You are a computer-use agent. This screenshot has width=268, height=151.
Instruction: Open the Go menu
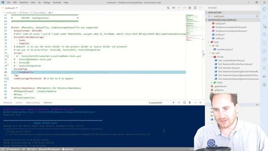coord(39,3)
